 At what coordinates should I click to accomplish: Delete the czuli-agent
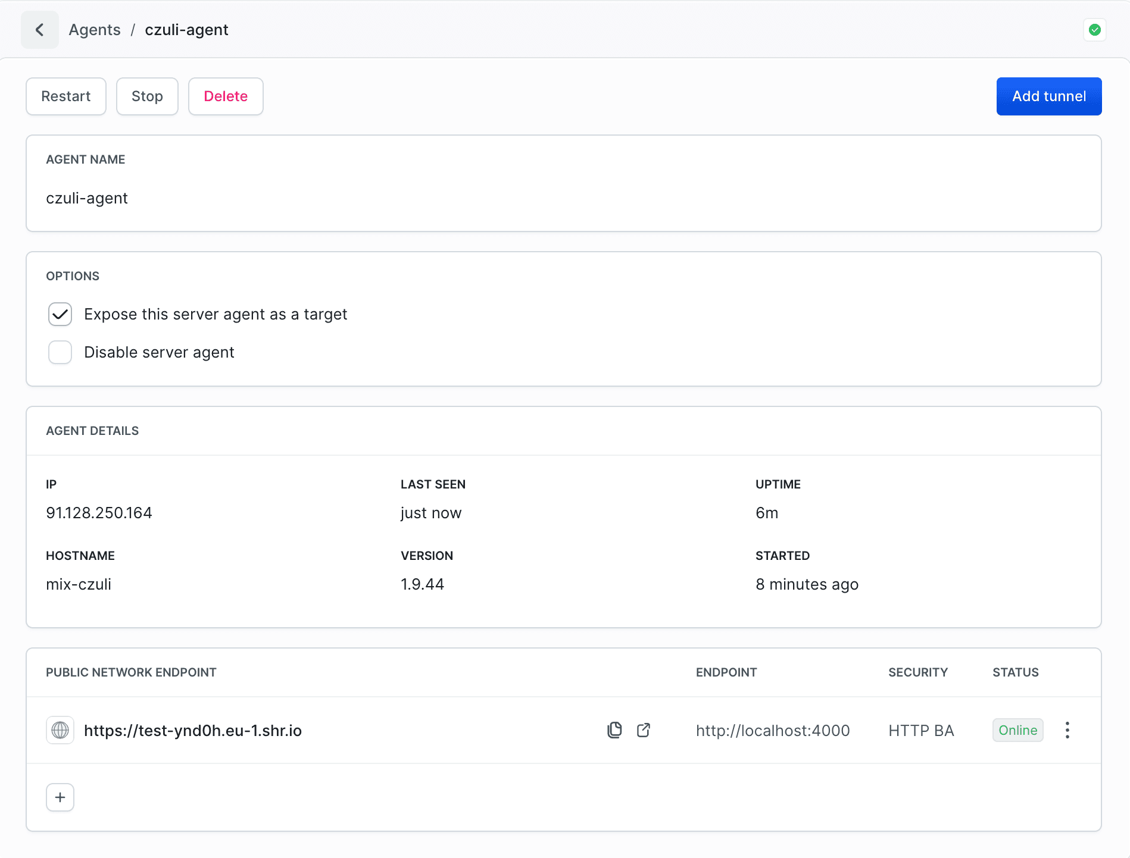coord(226,96)
